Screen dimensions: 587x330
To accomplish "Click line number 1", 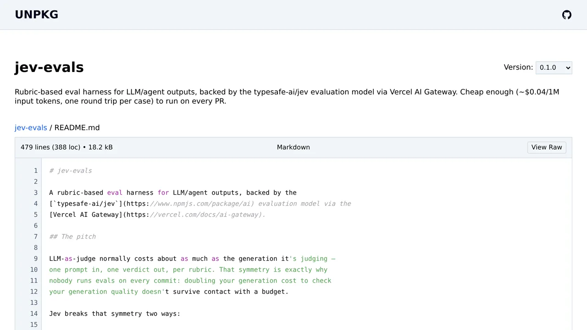I will (x=35, y=170).
